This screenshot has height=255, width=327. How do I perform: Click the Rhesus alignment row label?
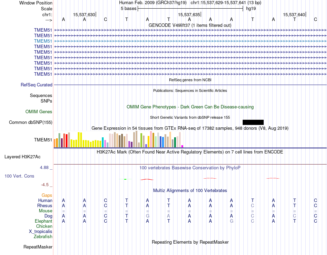[45, 206]
